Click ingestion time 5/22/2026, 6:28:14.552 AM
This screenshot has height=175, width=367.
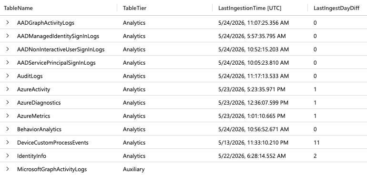pyautogui.click(x=252, y=156)
